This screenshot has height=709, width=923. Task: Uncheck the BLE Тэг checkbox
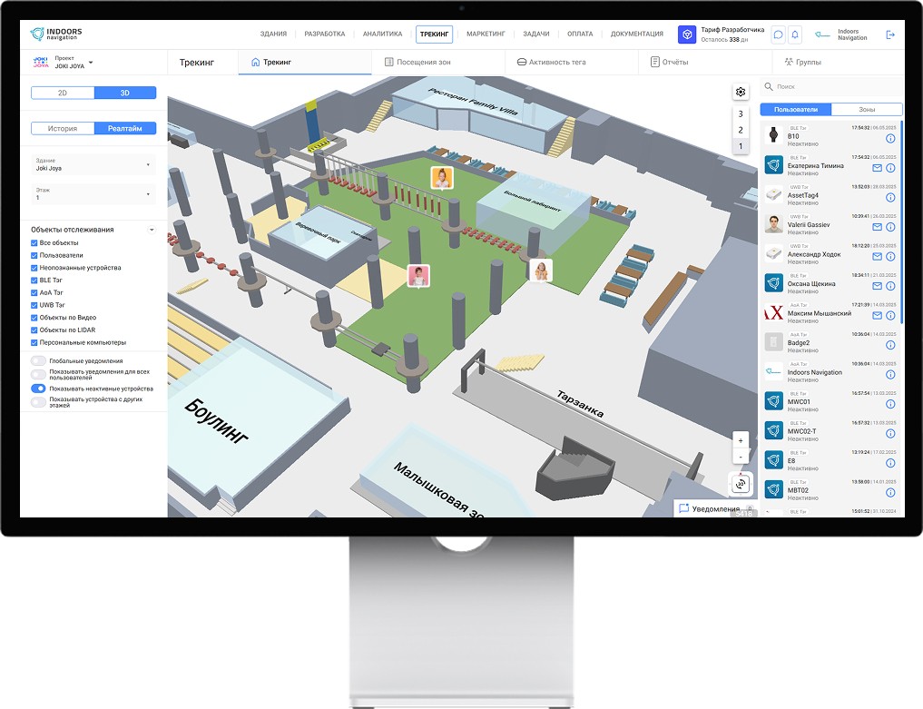pos(34,281)
